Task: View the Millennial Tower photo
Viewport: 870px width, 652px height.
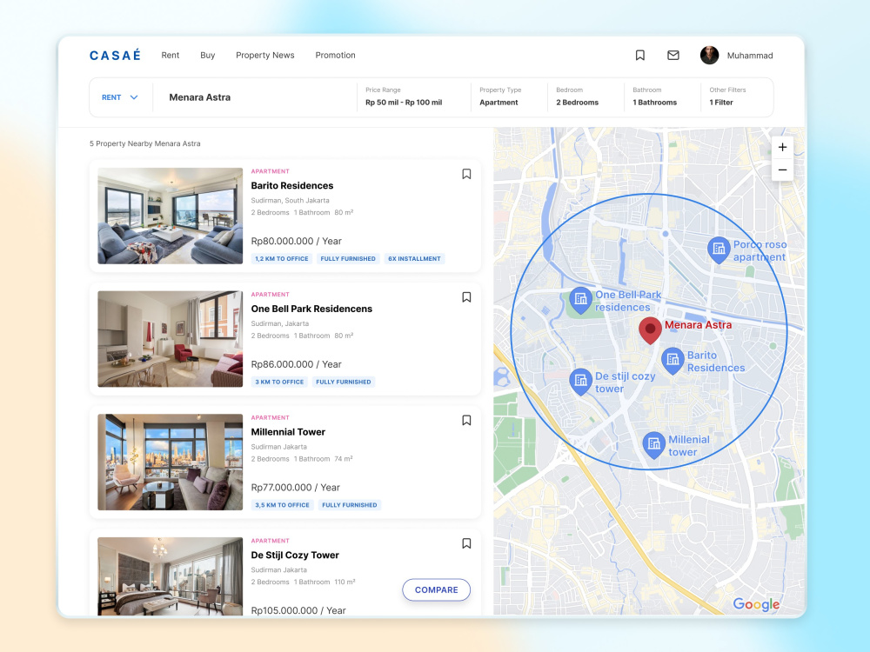Action: 171,462
